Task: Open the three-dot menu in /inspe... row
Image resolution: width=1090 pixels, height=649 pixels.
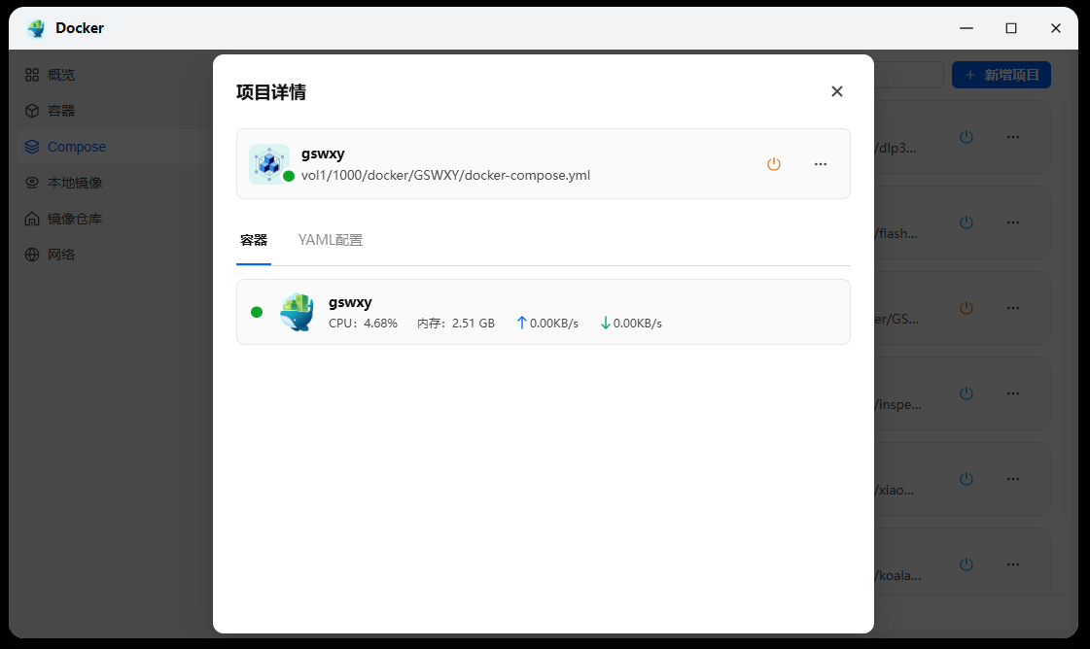Action: point(1013,393)
